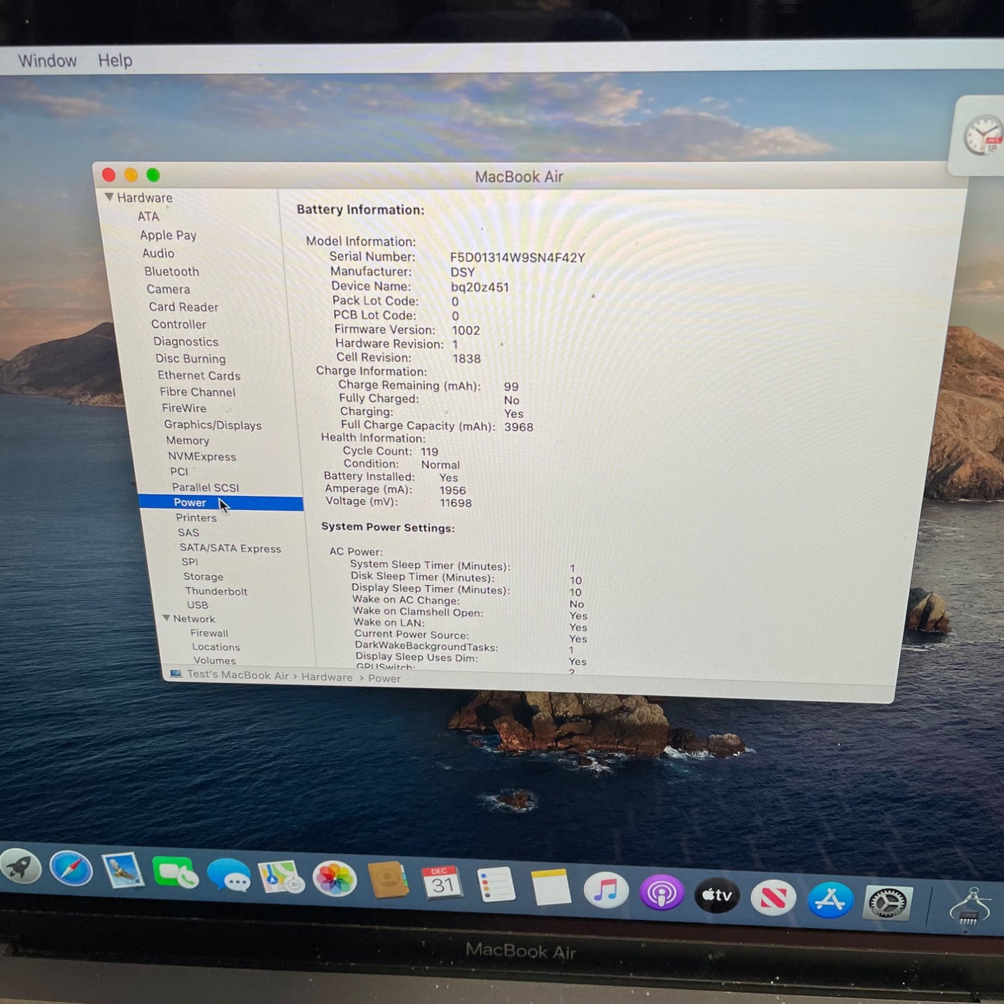Select Apple Pay in the sidebar
1004x1004 pixels.
(168, 236)
